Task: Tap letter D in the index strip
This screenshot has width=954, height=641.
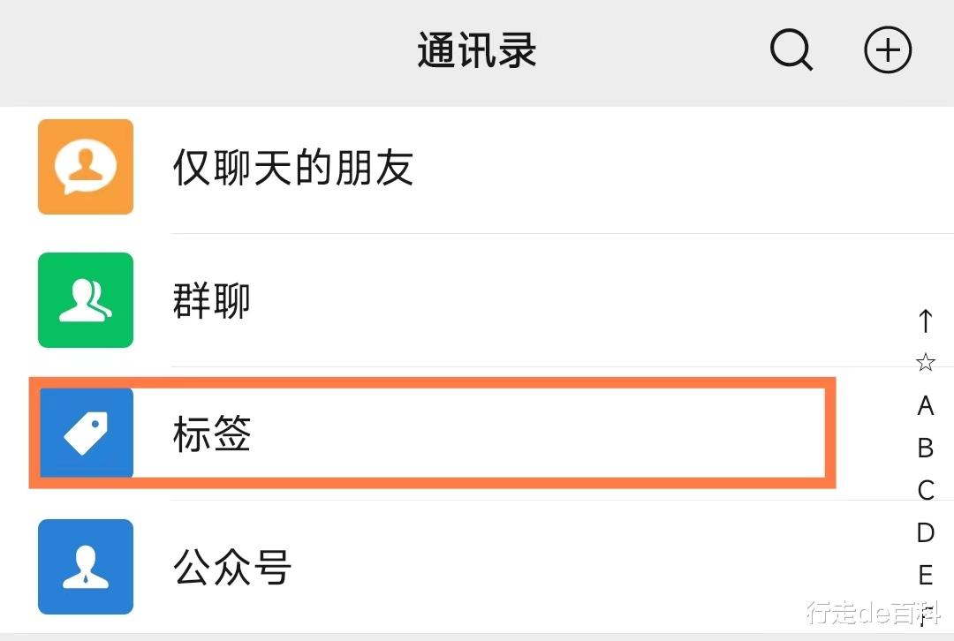Action: point(925,532)
